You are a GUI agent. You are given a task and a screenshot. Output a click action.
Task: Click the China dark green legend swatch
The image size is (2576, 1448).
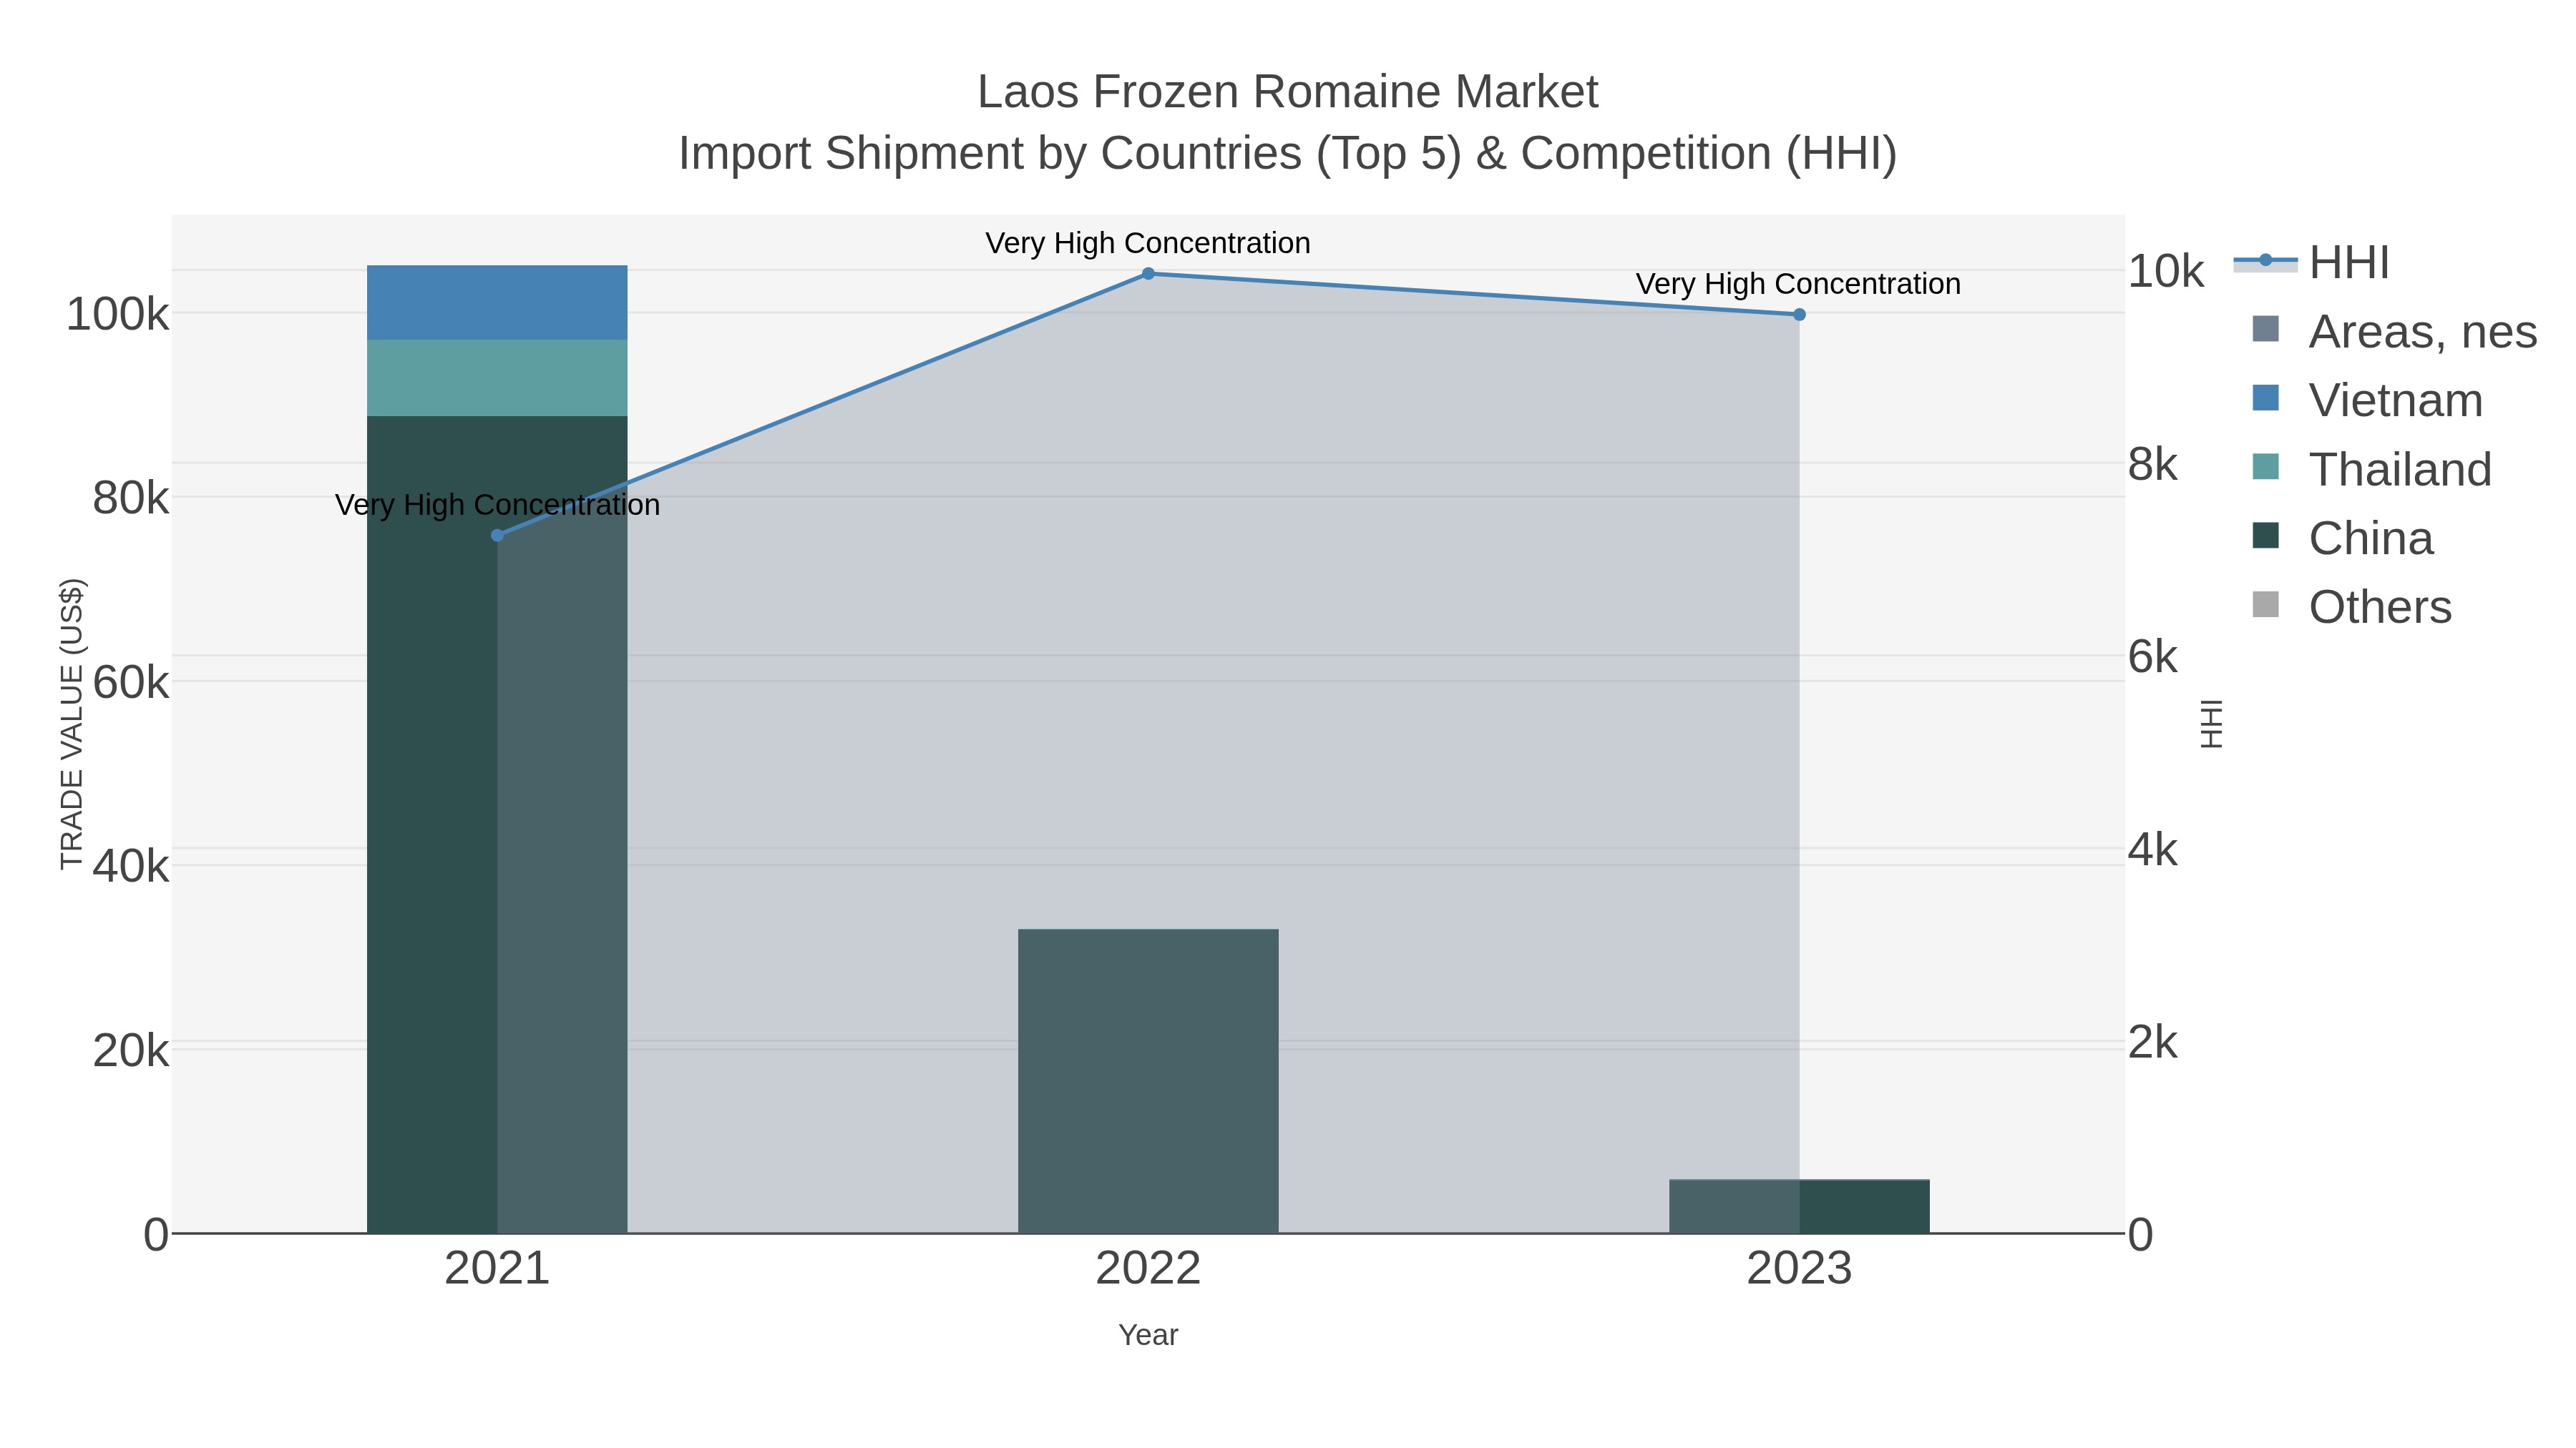pos(2265,536)
